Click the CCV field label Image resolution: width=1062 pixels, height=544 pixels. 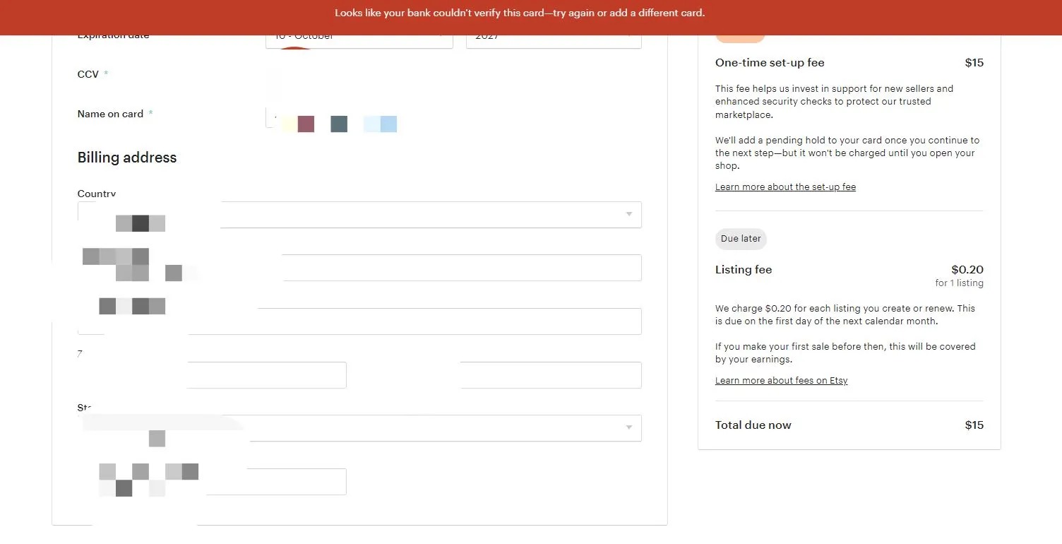point(88,74)
